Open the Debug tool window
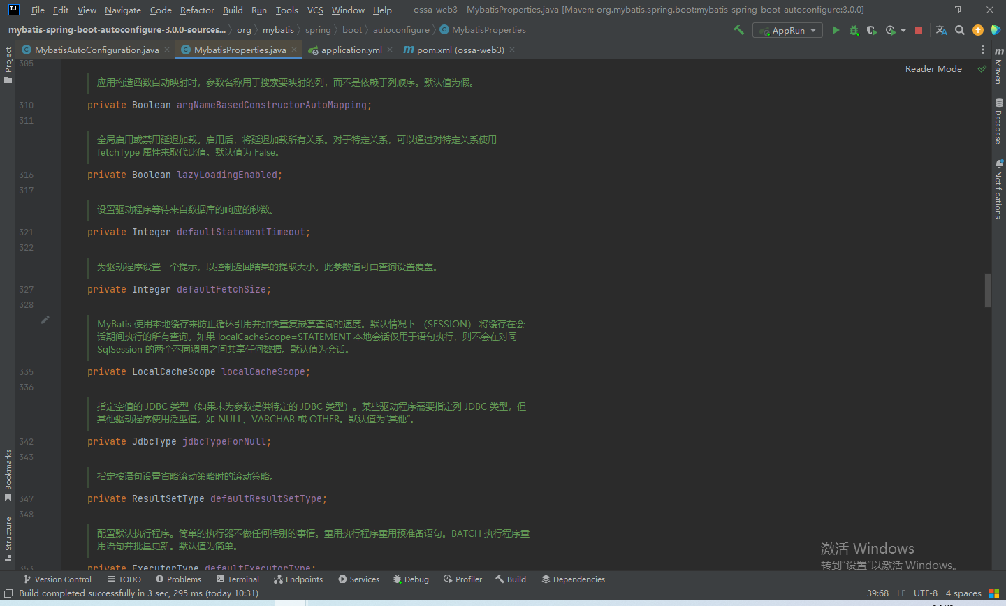 [x=411, y=579]
